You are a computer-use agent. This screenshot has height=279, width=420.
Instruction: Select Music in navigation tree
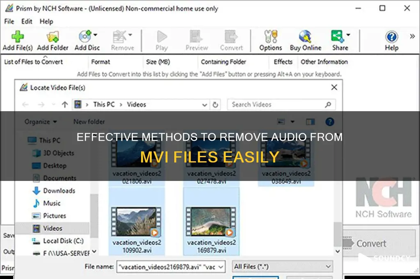click(47, 203)
